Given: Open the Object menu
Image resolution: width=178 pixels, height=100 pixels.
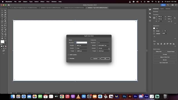Looking at the screenshot, I should click(25, 2).
